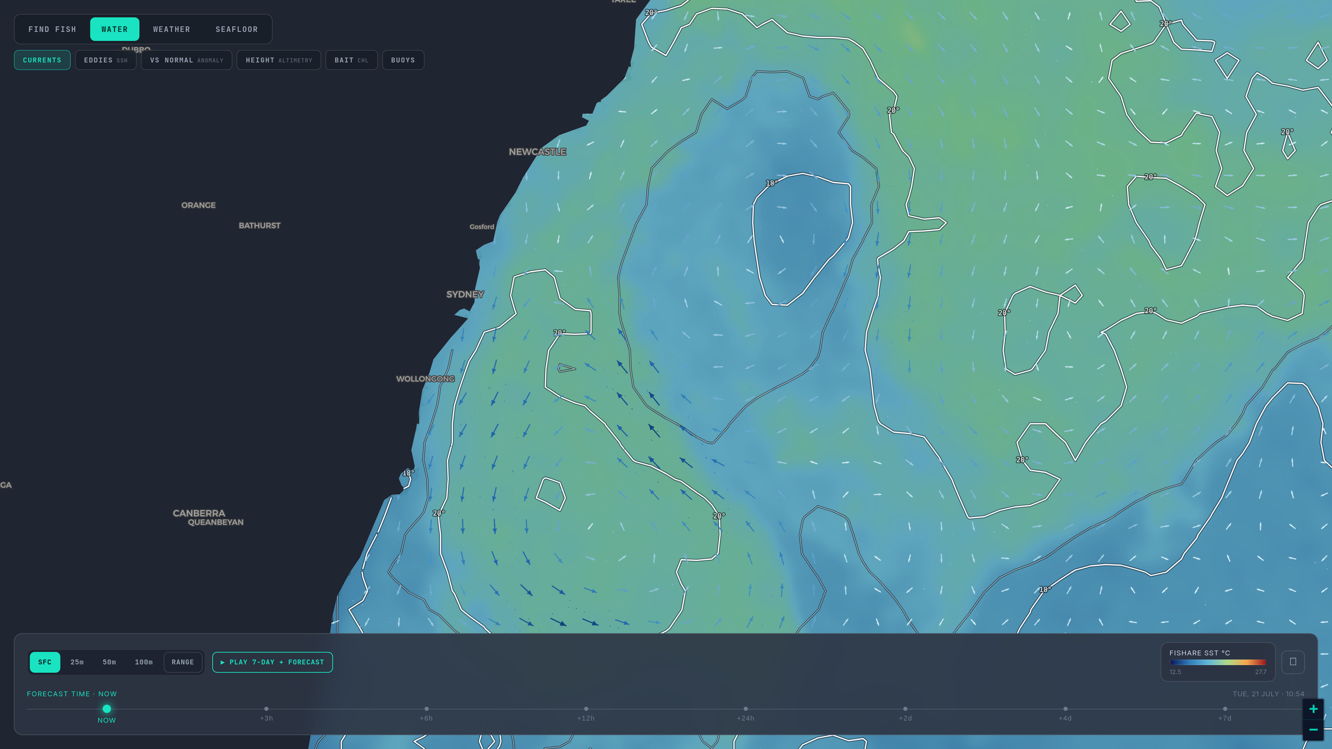
Task: Select the SFC depth level
Action: pyautogui.click(x=45, y=662)
